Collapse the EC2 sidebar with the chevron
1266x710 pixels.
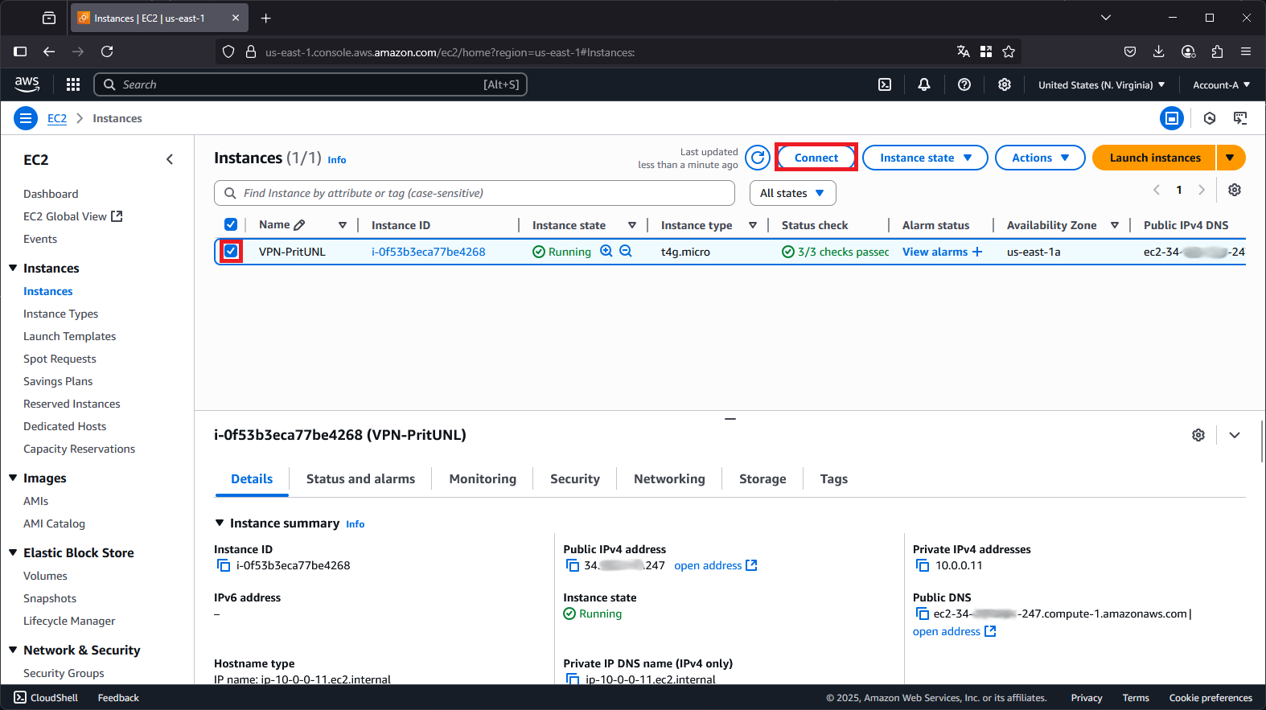[170, 159]
